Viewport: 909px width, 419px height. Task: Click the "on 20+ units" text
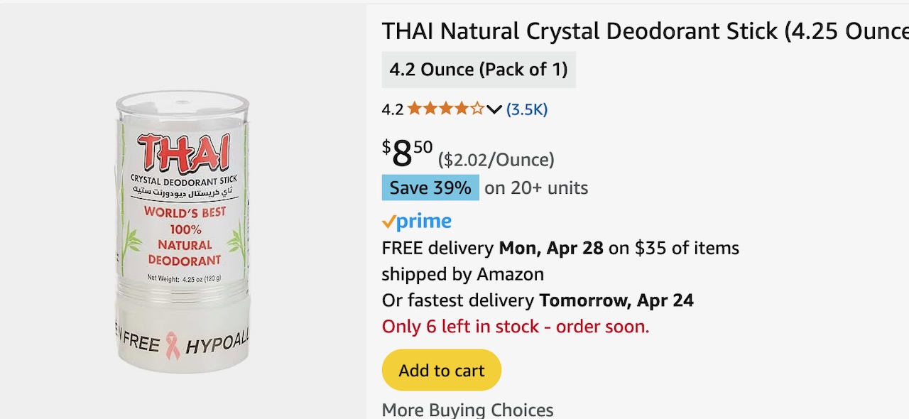[x=536, y=188]
